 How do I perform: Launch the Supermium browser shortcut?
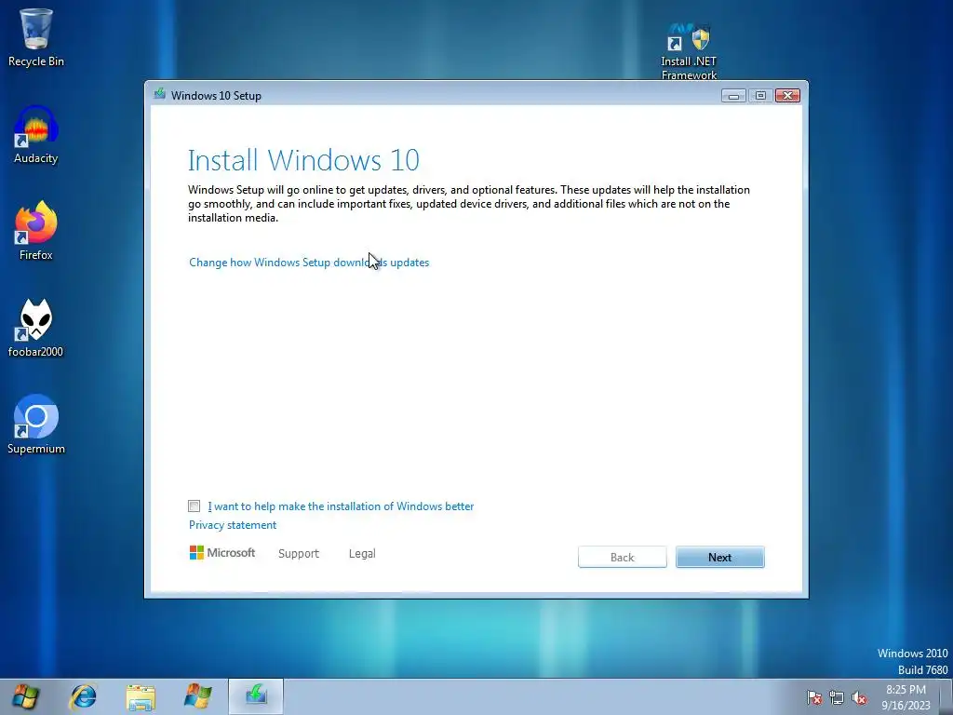point(36,425)
